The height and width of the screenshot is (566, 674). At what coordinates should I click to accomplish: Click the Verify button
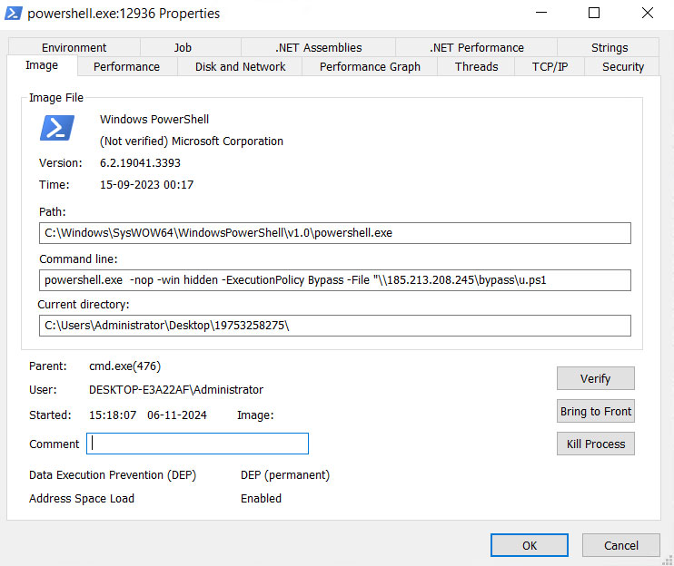[595, 378]
